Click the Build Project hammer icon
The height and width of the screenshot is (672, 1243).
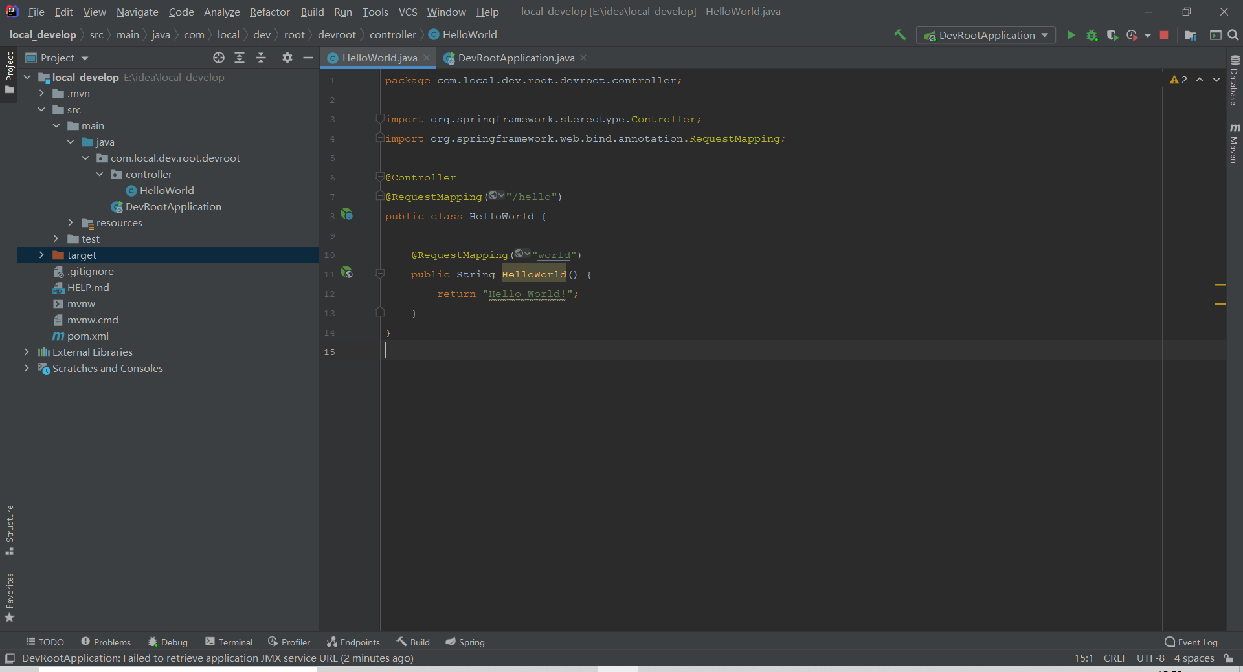click(x=900, y=35)
